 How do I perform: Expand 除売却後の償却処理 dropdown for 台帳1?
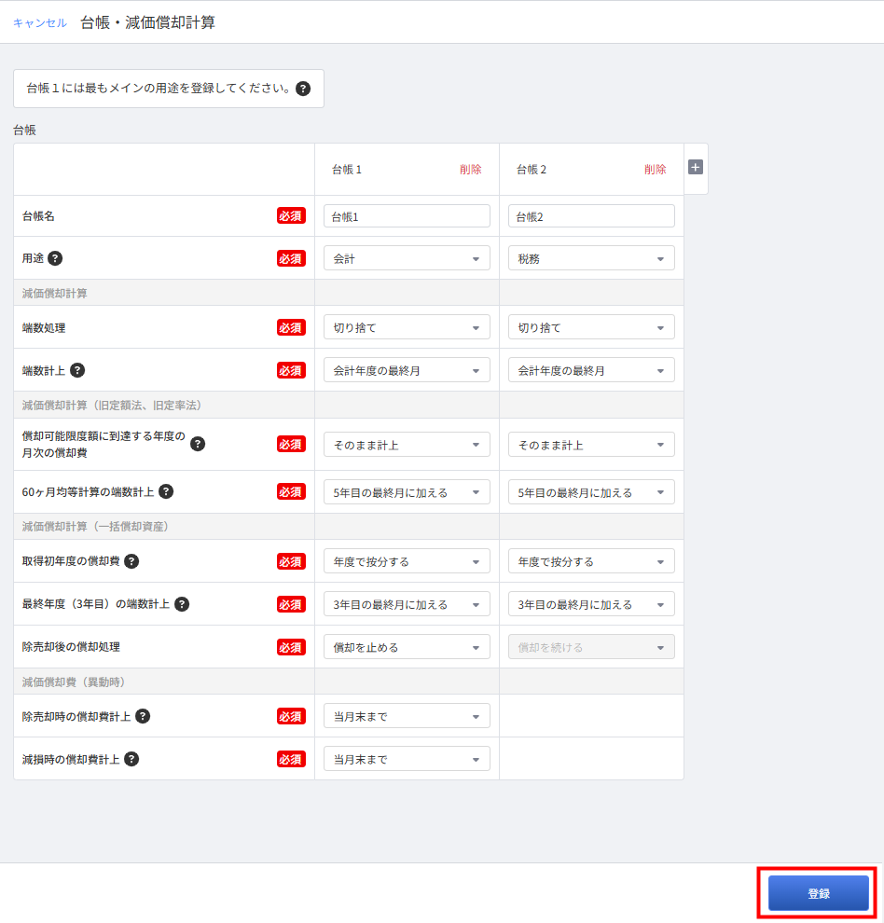click(x=407, y=647)
